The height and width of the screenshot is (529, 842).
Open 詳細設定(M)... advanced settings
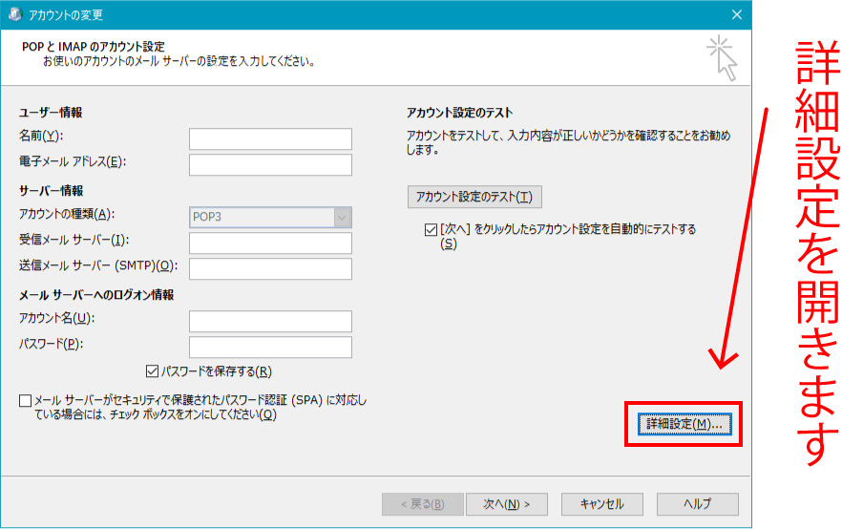pyautogui.click(x=684, y=424)
